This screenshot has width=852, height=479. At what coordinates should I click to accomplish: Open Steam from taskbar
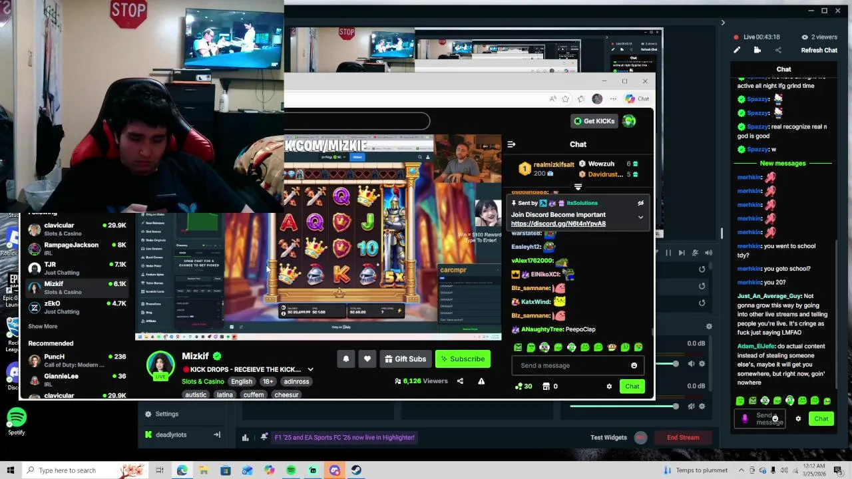pos(356,470)
